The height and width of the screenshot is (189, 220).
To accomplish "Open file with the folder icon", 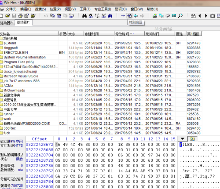I will tap(7, 15).
